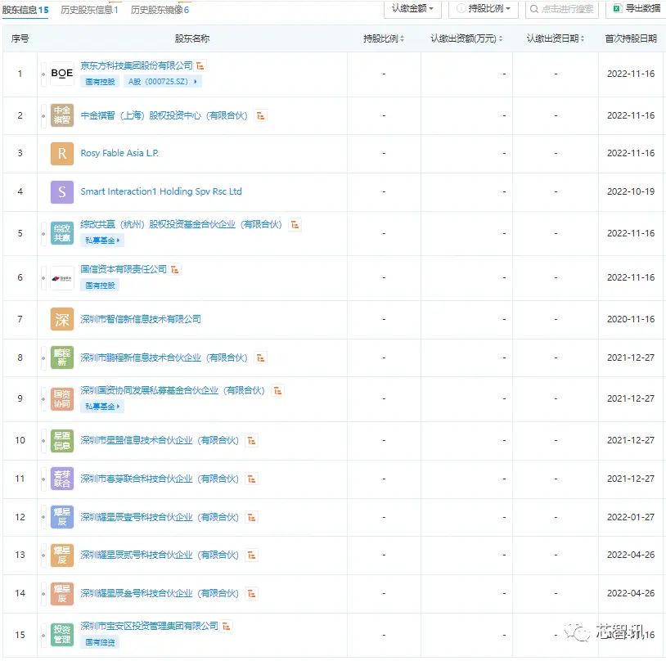Open equity chart icon beside 京东方科技集团股份有限公司
This screenshot has height=661, width=666.
pyautogui.click(x=200, y=65)
